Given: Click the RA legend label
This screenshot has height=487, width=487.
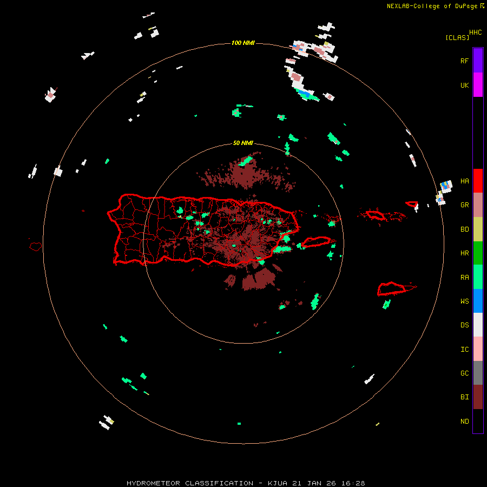Looking at the screenshot, I should point(464,278).
